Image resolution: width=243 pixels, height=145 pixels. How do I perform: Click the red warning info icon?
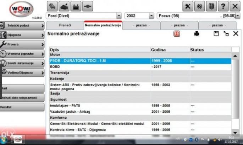177,34
